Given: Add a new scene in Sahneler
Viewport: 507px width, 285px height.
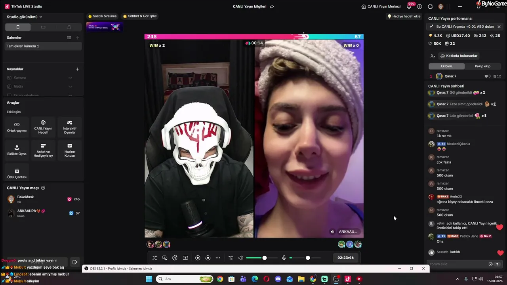Looking at the screenshot, I should (78, 38).
